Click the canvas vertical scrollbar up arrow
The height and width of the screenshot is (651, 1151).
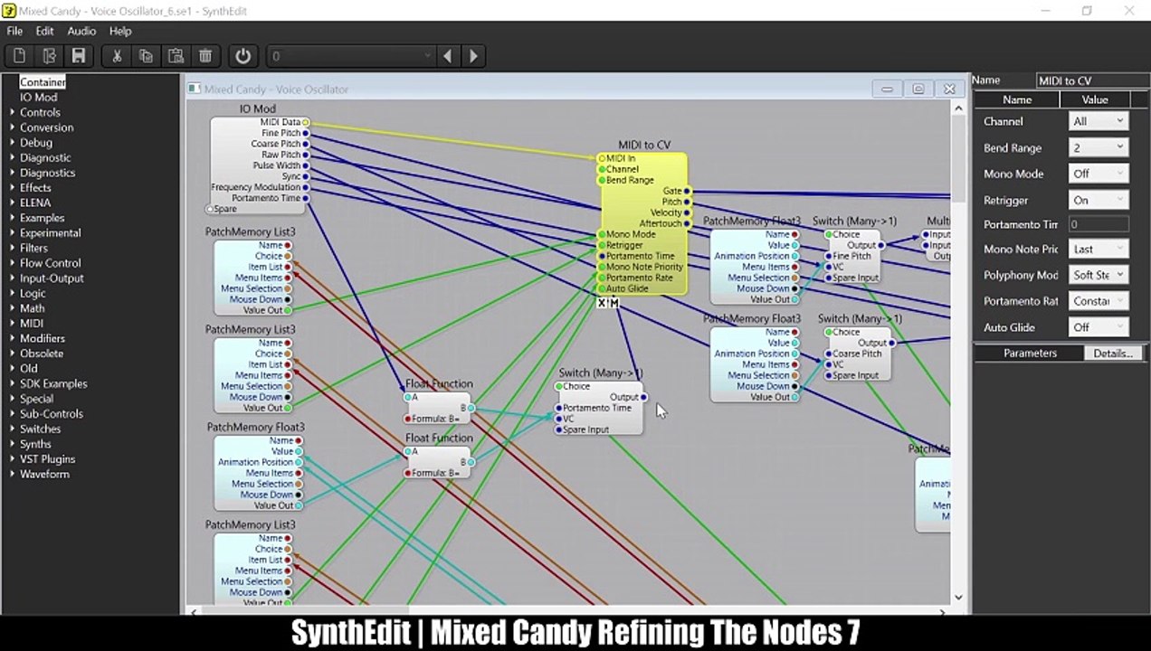(959, 108)
